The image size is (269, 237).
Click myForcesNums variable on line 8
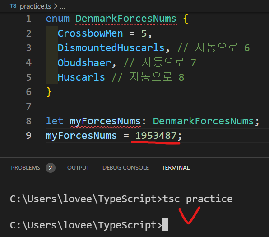105,121
